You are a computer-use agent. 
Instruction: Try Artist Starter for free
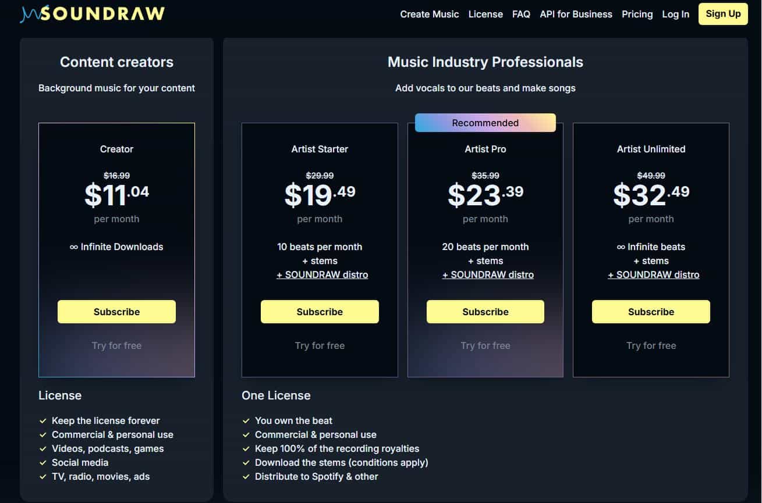[320, 345]
